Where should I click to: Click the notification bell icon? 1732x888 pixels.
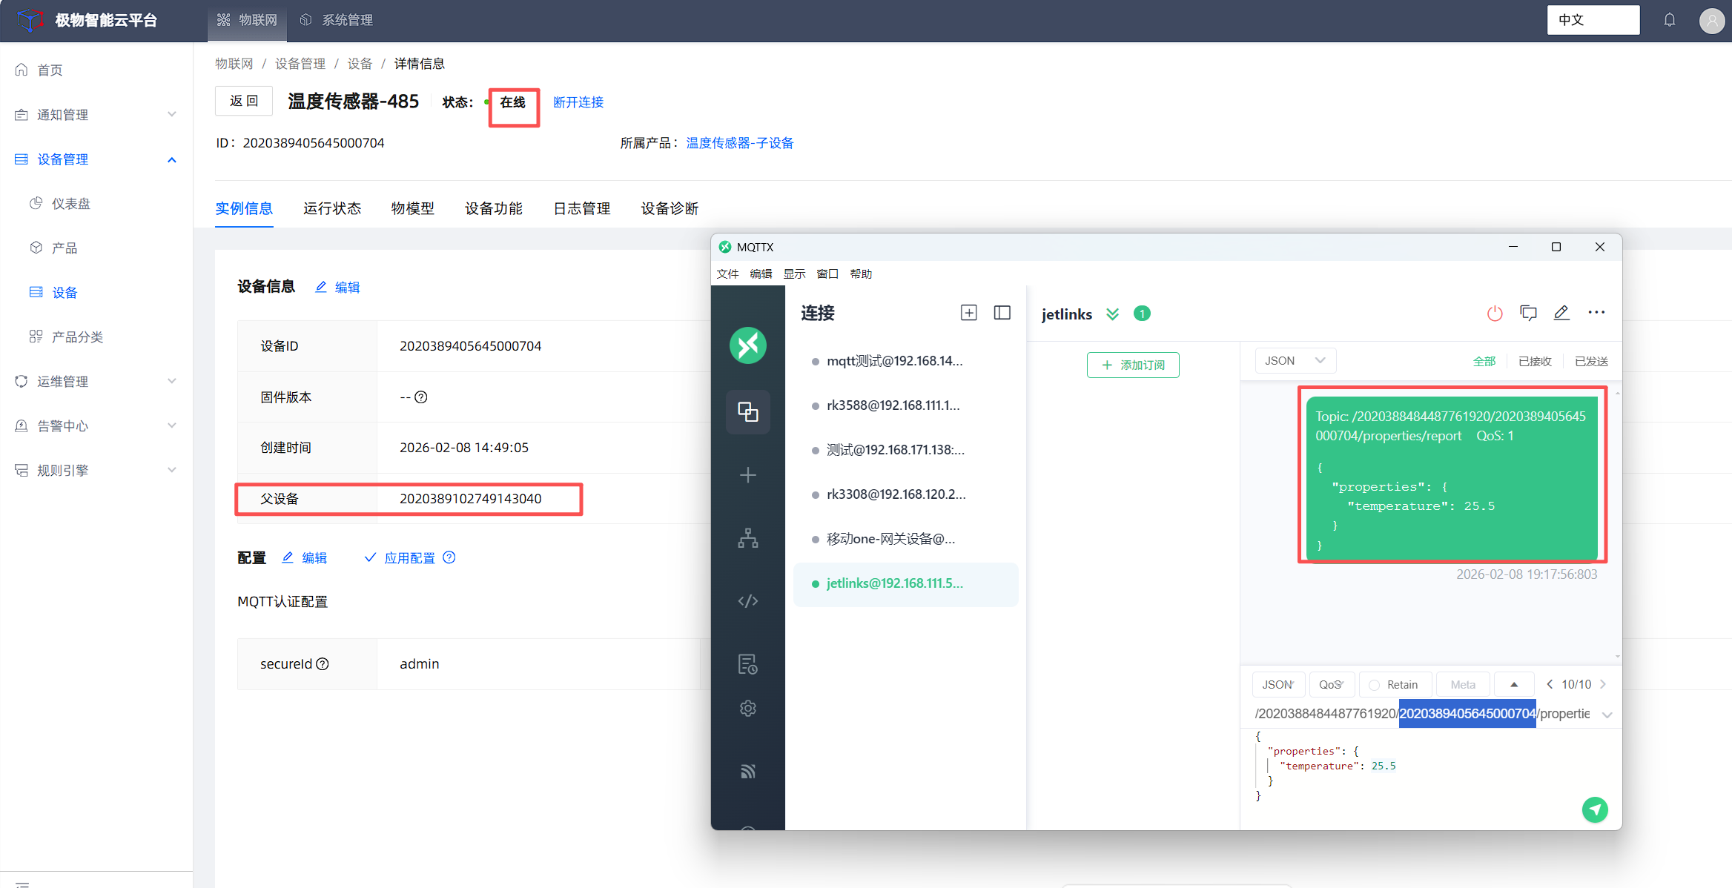click(x=1669, y=20)
